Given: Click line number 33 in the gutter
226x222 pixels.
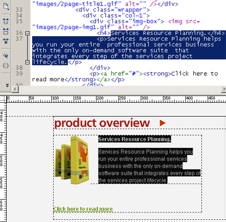Looking at the screenshot, I should click(19, 10).
